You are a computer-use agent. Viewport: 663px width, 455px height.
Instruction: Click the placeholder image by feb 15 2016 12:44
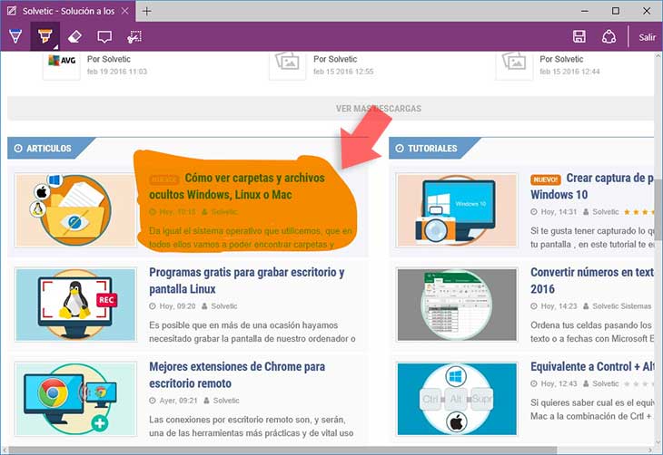[x=514, y=64]
